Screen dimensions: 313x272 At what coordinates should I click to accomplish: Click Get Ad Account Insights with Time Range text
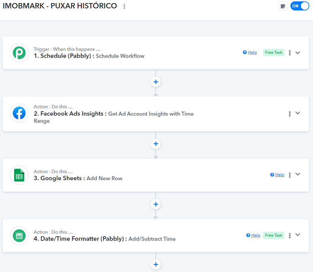[x=114, y=117]
